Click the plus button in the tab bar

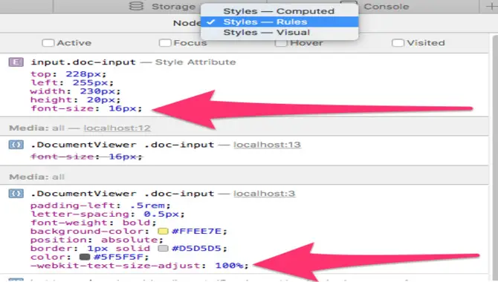tap(491, 7)
